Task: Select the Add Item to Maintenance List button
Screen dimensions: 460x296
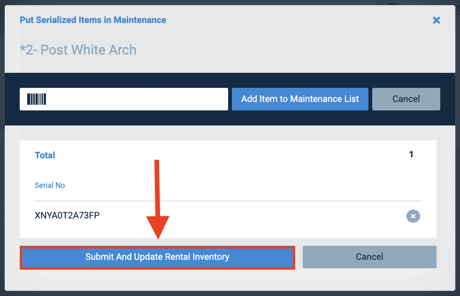Action: click(300, 99)
